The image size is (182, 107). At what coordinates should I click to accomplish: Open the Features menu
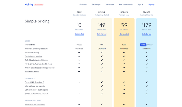[83, 4]
